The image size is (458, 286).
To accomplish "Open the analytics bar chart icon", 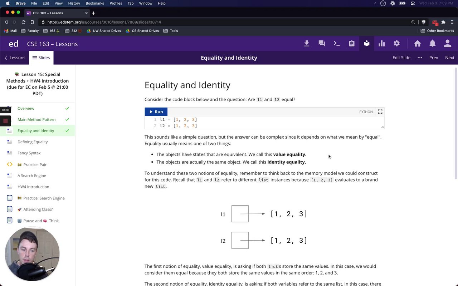I will coord(382,44).
